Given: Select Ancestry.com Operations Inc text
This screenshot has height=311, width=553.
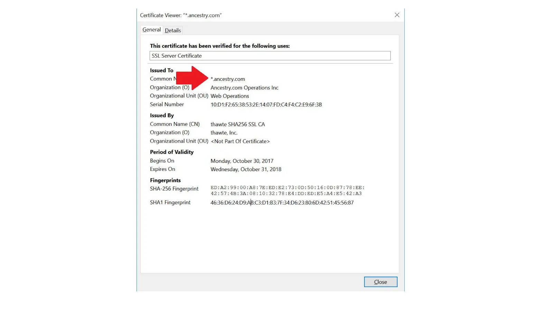Looking at the screenshot, I should 244,88.
